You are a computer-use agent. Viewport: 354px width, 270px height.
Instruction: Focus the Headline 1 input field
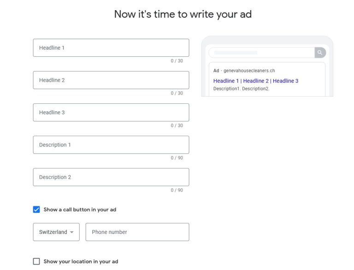111,48
